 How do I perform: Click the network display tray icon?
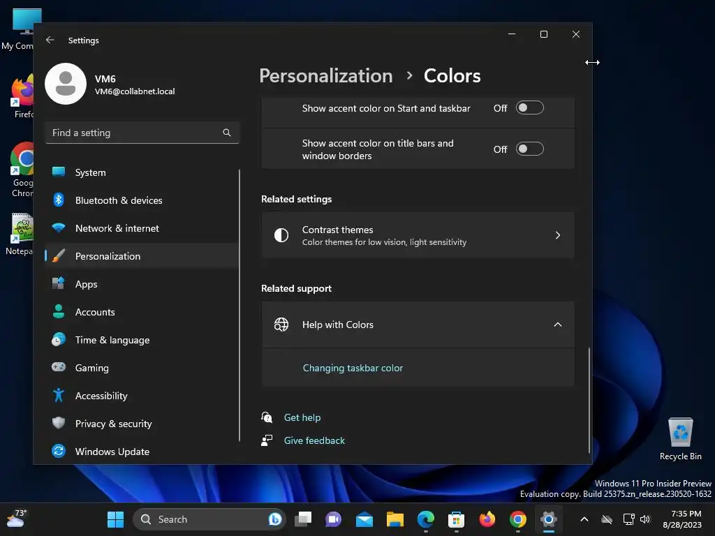coord(629,519)
